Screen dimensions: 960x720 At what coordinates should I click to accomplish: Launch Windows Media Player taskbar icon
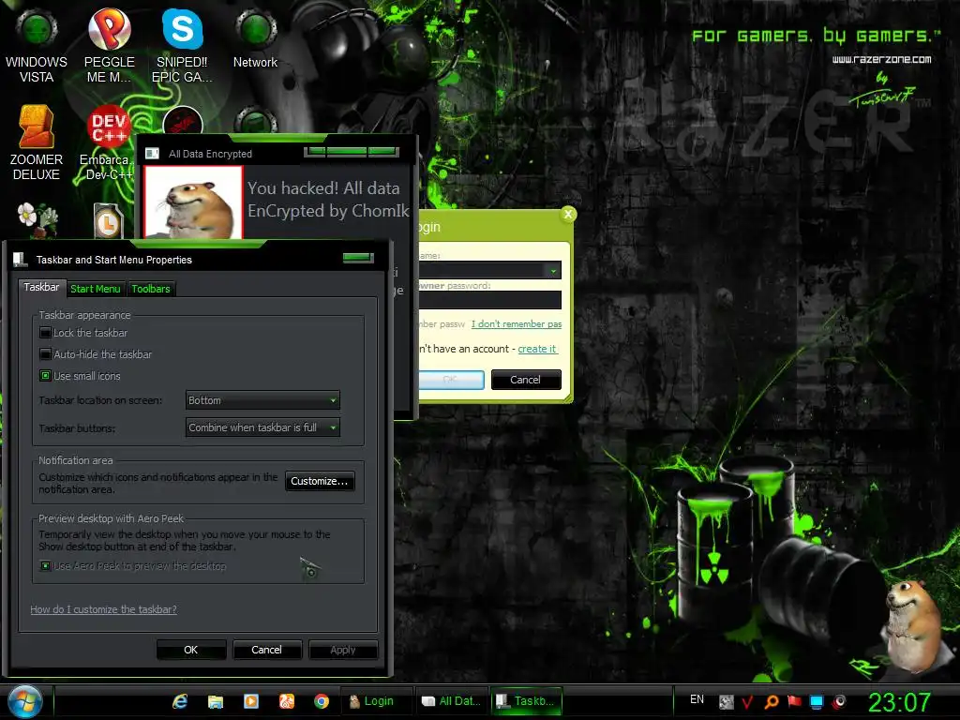click(251, 701)
